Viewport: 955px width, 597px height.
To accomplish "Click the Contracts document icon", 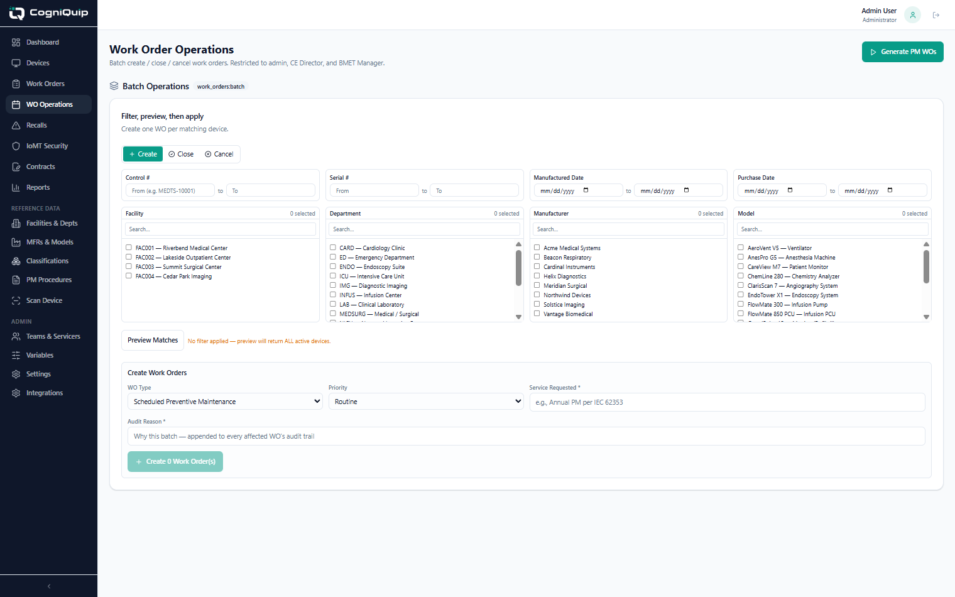I will (x=16, y=167).
